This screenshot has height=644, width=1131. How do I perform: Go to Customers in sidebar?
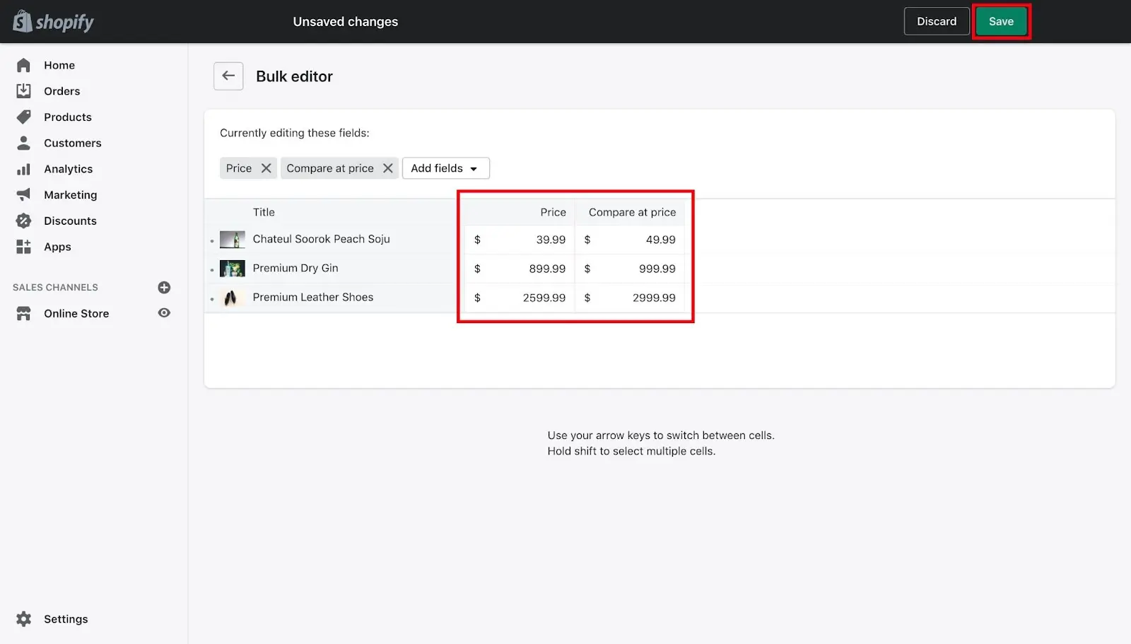click(72, 143)
